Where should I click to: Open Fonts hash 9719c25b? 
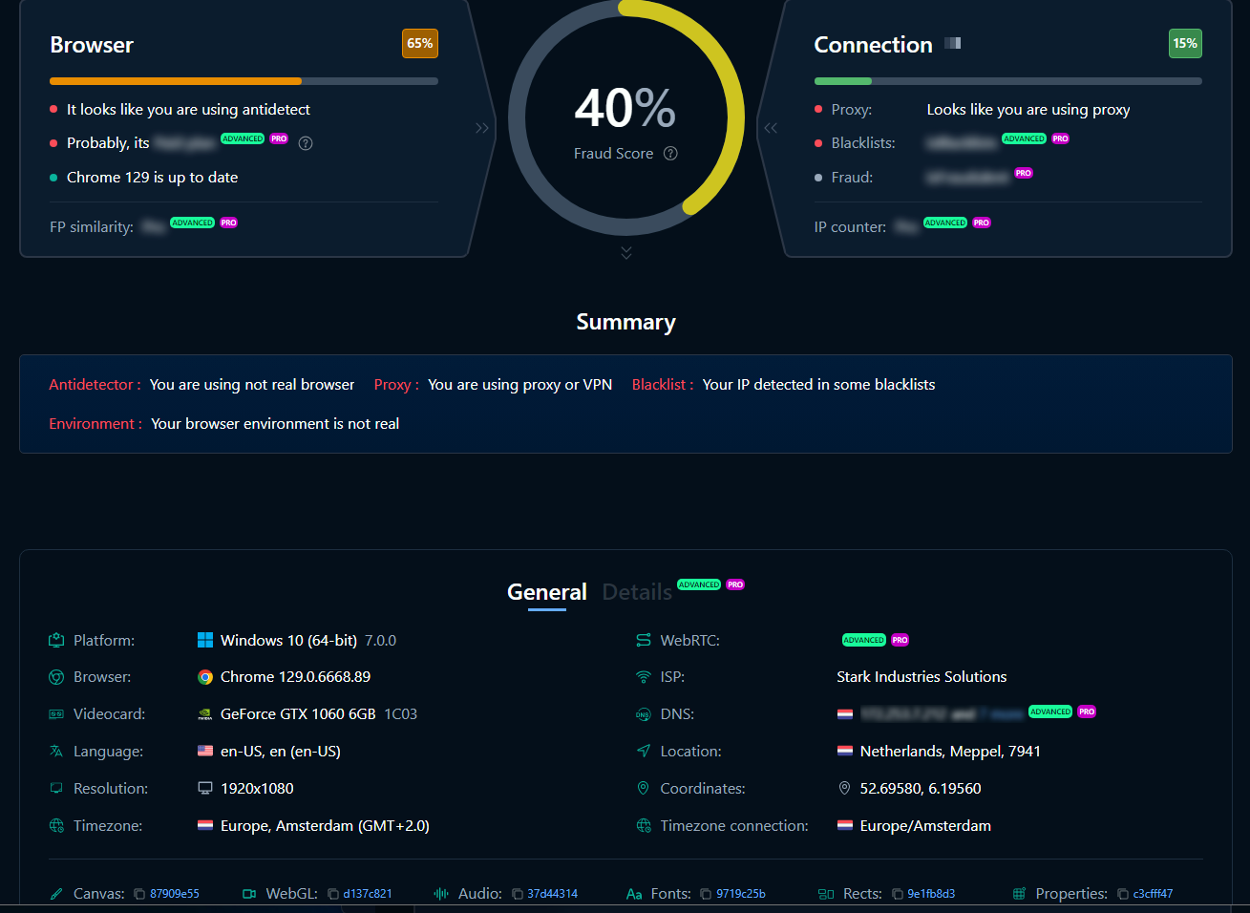[x=741, y=895]
